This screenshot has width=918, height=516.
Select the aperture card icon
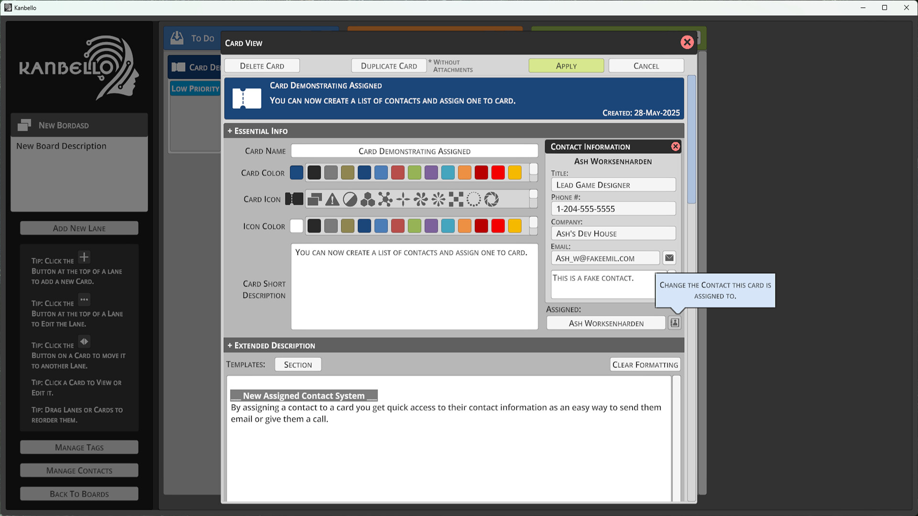coord(491,199)
